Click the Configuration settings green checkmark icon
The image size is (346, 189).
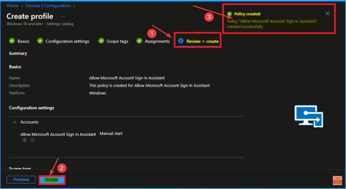pos(40,41)
